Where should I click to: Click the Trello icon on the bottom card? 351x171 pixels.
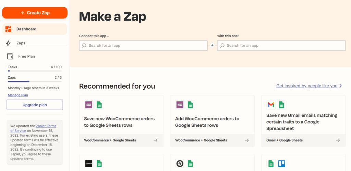tap(281, 164)
